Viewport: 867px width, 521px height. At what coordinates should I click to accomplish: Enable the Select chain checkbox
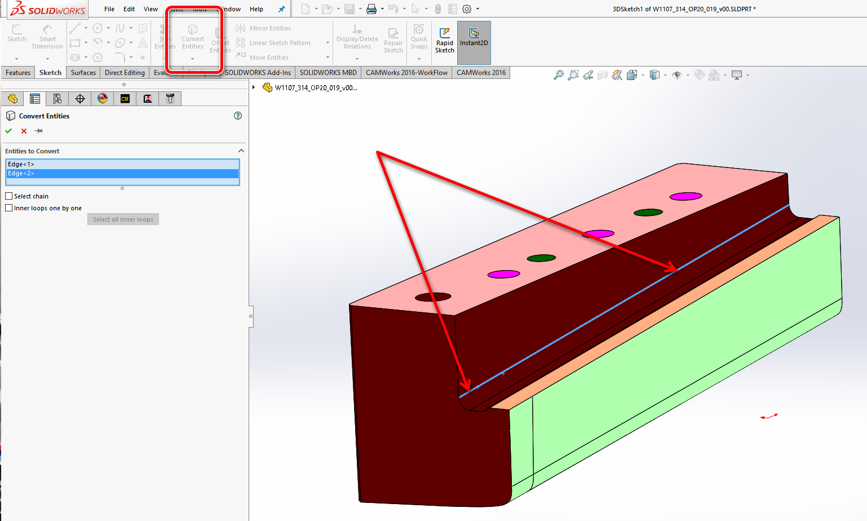pos(9,196)
